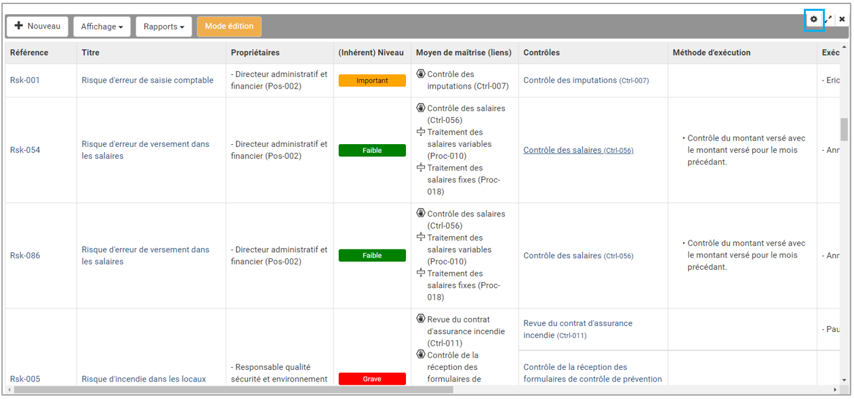
Task: Open the settings gear icon
Action: click(814, 20)
